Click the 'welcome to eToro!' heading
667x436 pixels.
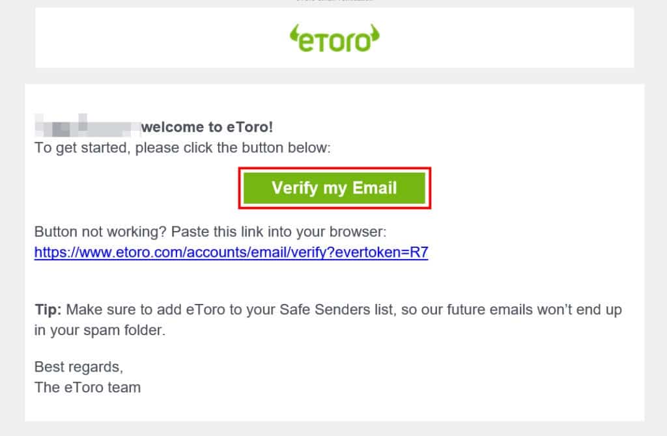click(x=207, y=128)
